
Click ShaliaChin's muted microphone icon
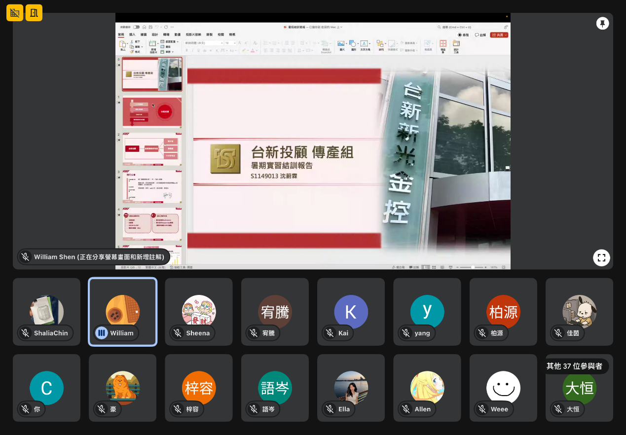[25, 333]
